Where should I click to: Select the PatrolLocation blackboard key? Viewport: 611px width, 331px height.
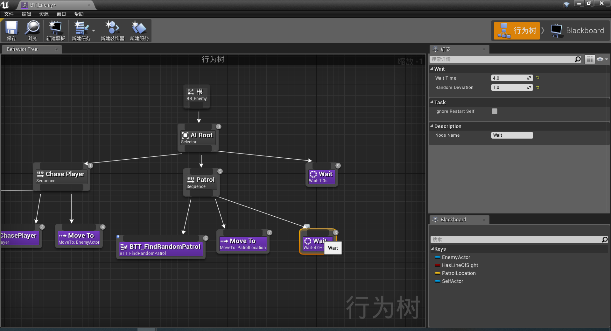[459, 273]
